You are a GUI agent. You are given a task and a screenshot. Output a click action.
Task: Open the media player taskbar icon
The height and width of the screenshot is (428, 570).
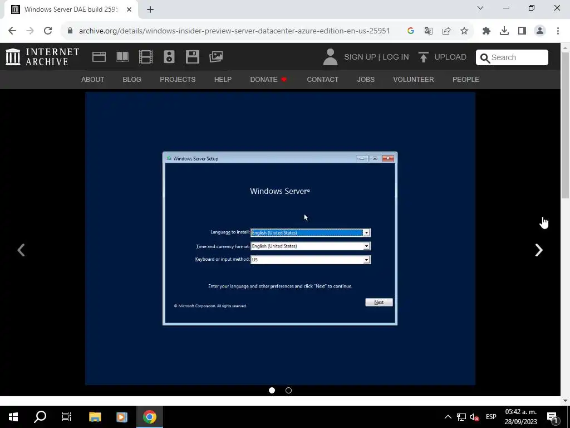[122, 417]
